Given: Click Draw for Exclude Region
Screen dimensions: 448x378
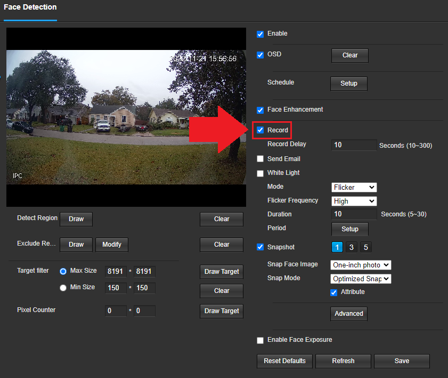Looking at the screenshot, I should (76, 245).
